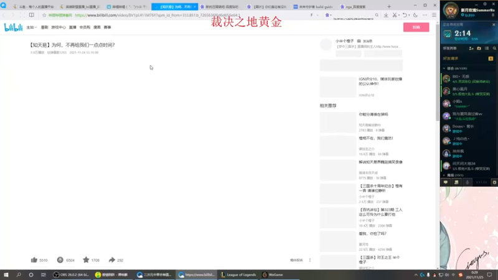
Task: Click the browser screenshot scissors tool
Action: click(395, 15)
